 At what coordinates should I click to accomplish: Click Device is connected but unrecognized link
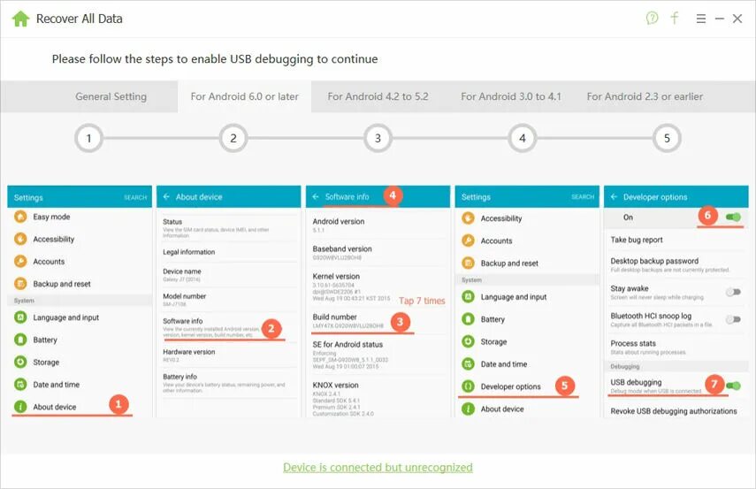coord(378,467)
